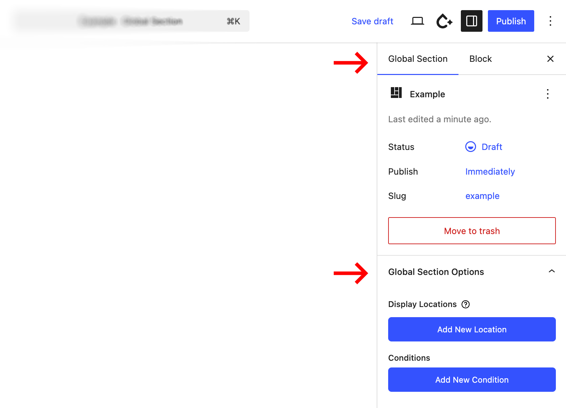The width and height of the screenshot is (566, 408).
Task: Click the laptop preview device icon
Action: [x=417, y=21]
